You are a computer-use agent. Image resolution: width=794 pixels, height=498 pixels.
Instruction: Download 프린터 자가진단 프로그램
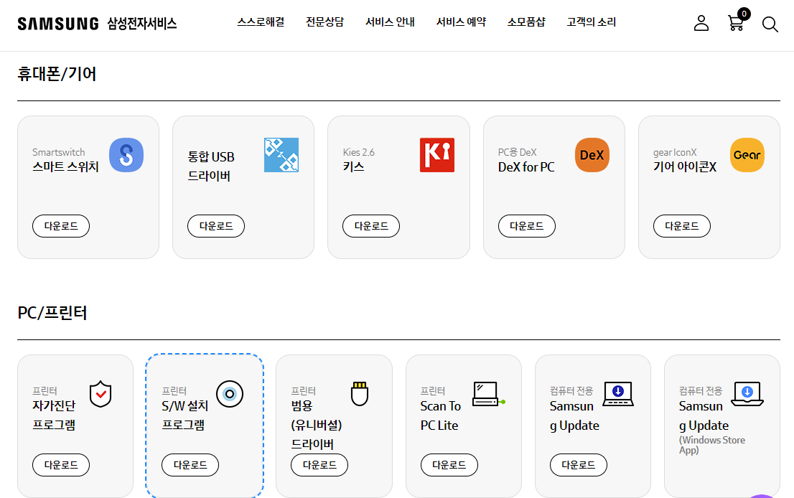tap(61, 465)
